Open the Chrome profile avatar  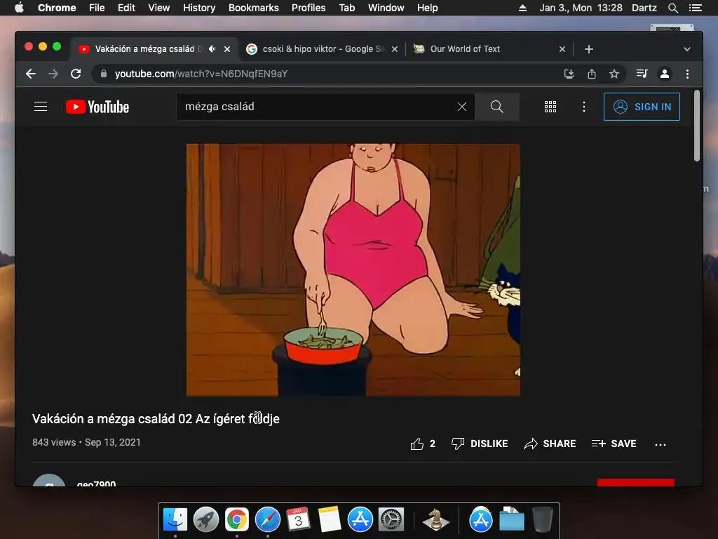[x=665, y=74]
